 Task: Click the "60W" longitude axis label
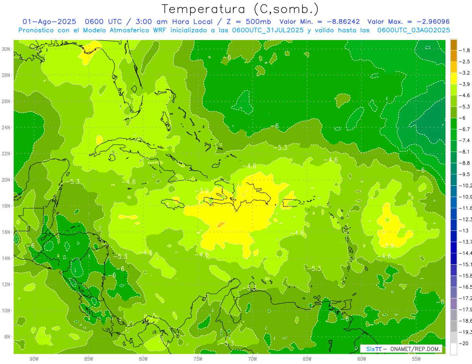[362, 359]
